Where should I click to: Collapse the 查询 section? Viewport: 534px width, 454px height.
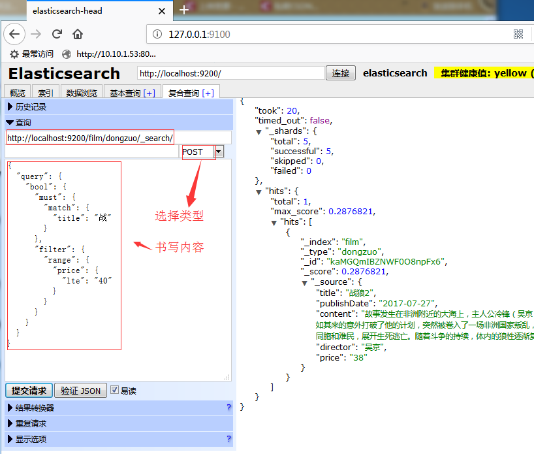tap(119, 122)
